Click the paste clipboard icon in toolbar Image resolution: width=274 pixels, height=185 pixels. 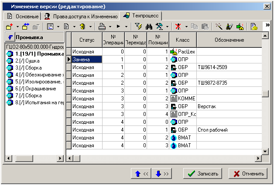click(x=204, y=26)
